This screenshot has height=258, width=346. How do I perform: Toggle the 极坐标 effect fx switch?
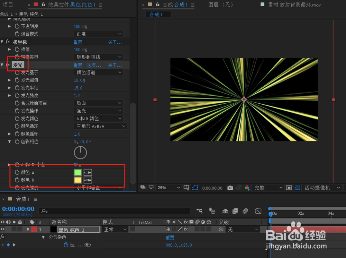(8, 42)
